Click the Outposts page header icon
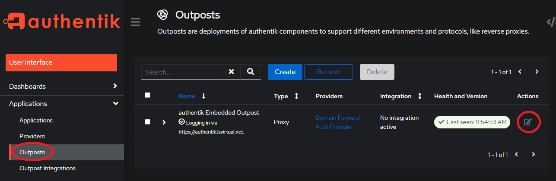Viewport: 556px width, 181px height. [162, 15]
